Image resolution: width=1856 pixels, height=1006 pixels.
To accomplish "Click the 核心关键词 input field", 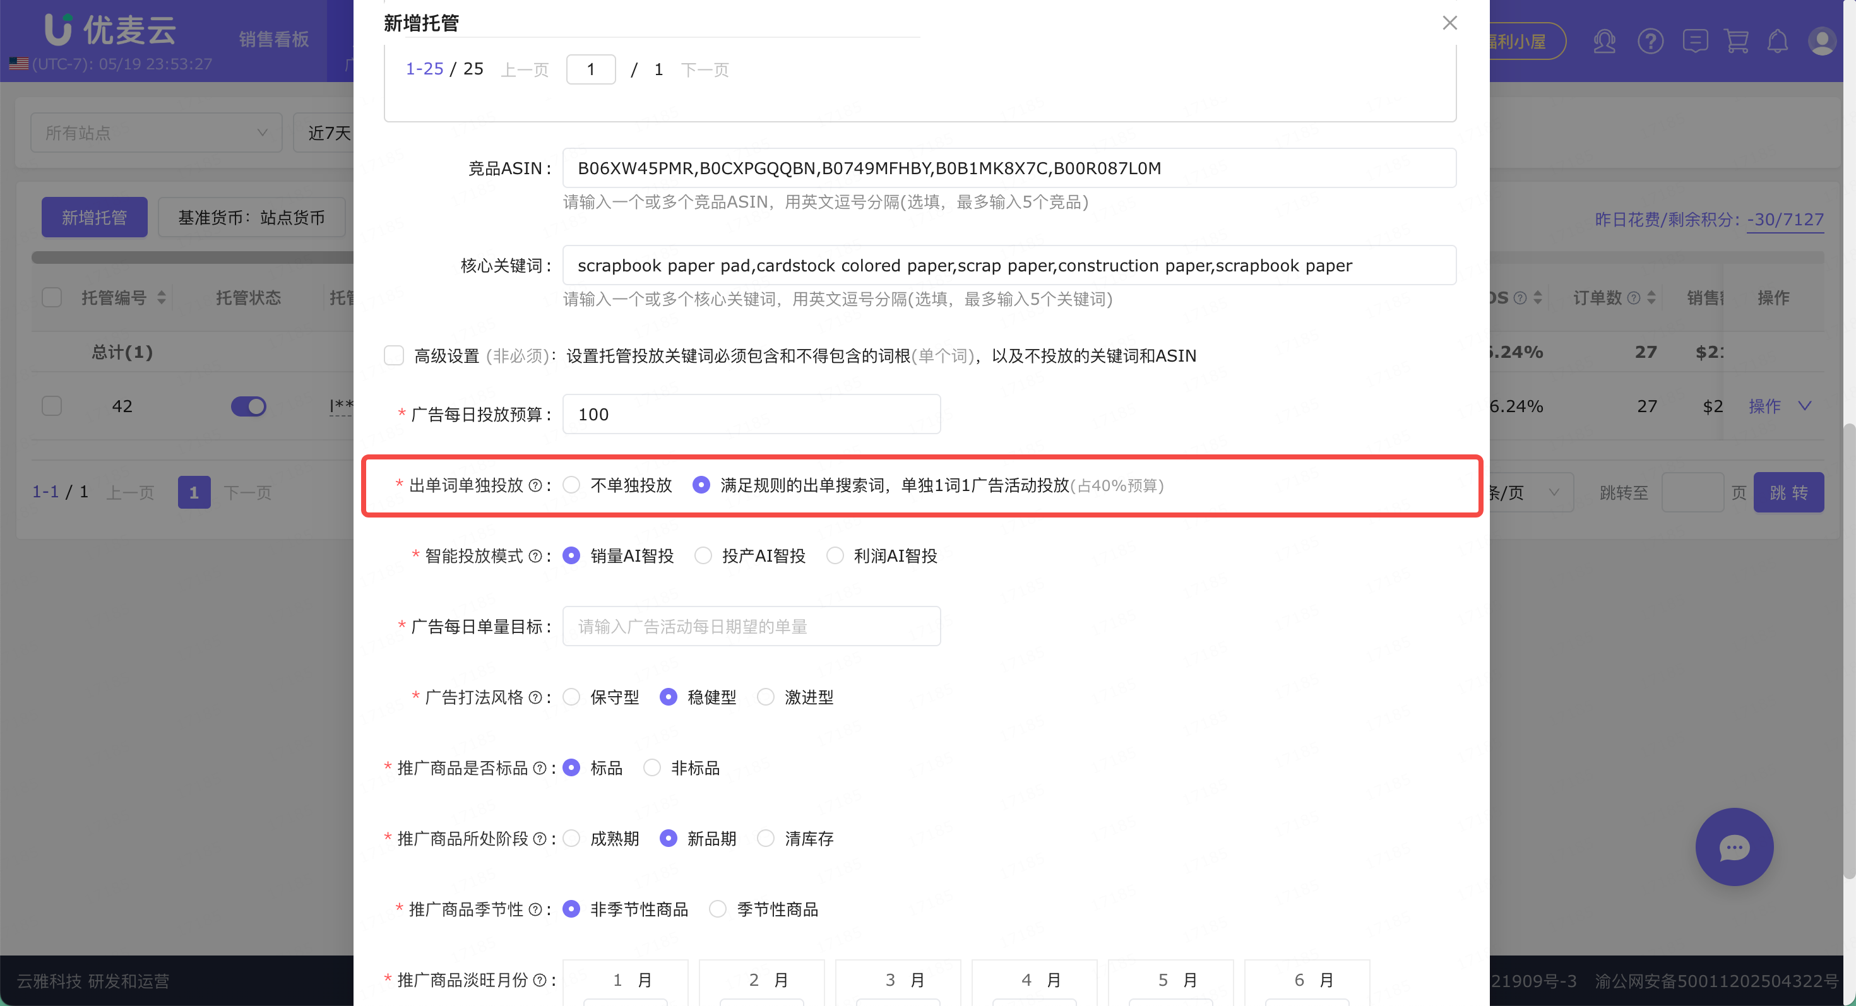I will coord(1009,266).
